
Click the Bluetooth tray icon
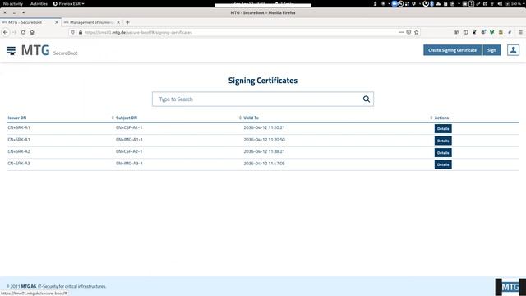(x=431, y=3)
